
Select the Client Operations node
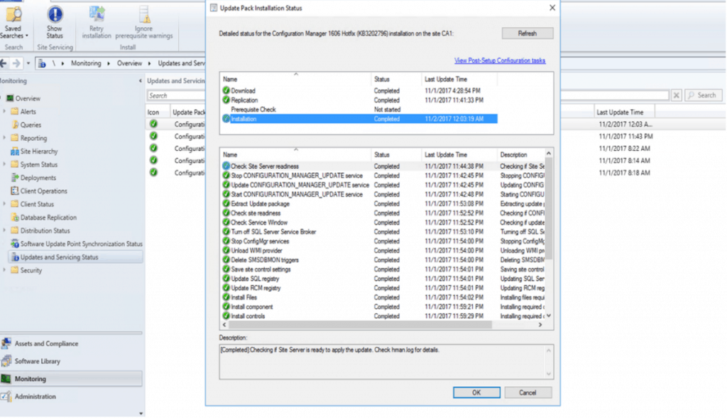pos(39,191)
